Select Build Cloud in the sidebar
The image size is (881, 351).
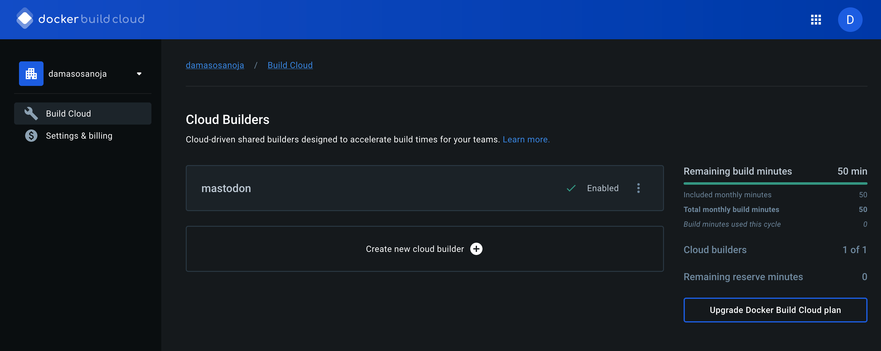pyautogui.click(x=68, y=114)
